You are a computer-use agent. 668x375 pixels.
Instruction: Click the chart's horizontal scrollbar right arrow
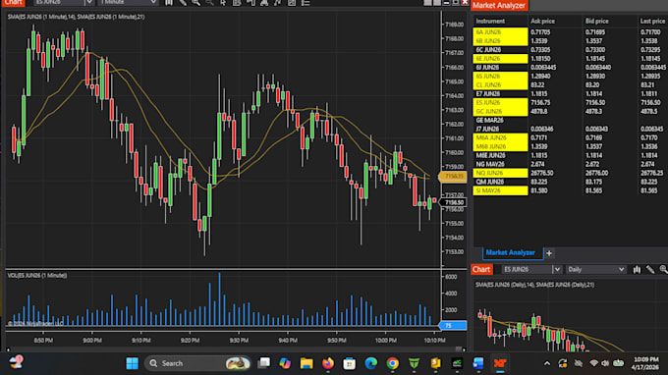tap(464, 349)
